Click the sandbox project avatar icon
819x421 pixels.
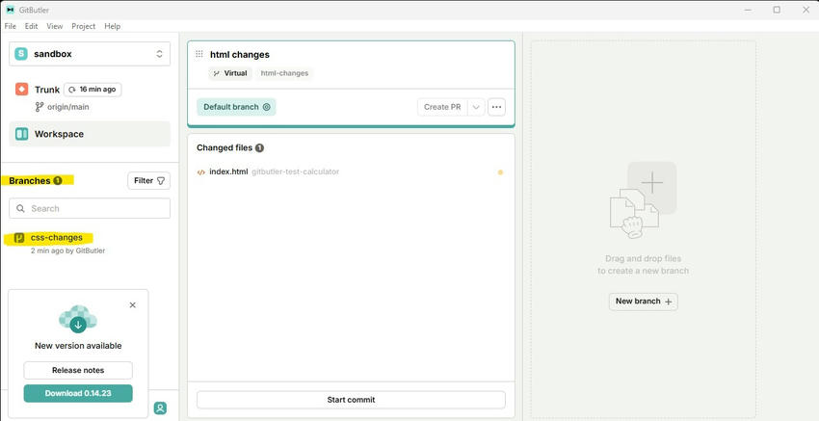click(x=21, y=54)
